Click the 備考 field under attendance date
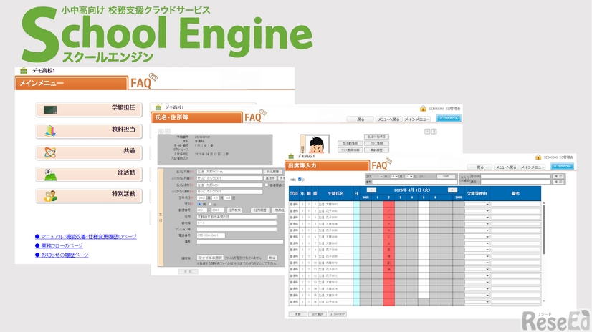The width and height of the screenshot is (592, 332). point(414,182)
